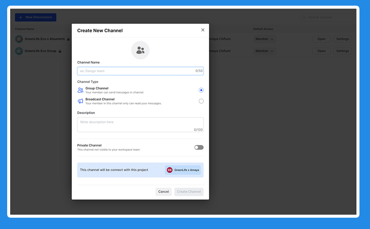Click 'This channel will be connect with this project' text

pos(114,170)
